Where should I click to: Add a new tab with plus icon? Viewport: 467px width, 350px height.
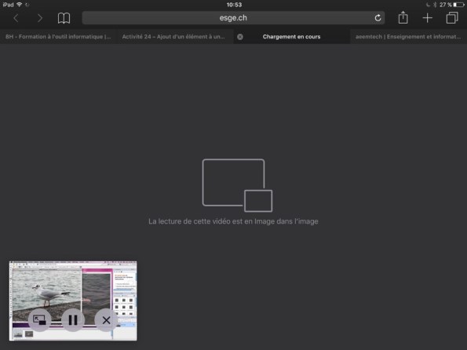pos(428,18)
